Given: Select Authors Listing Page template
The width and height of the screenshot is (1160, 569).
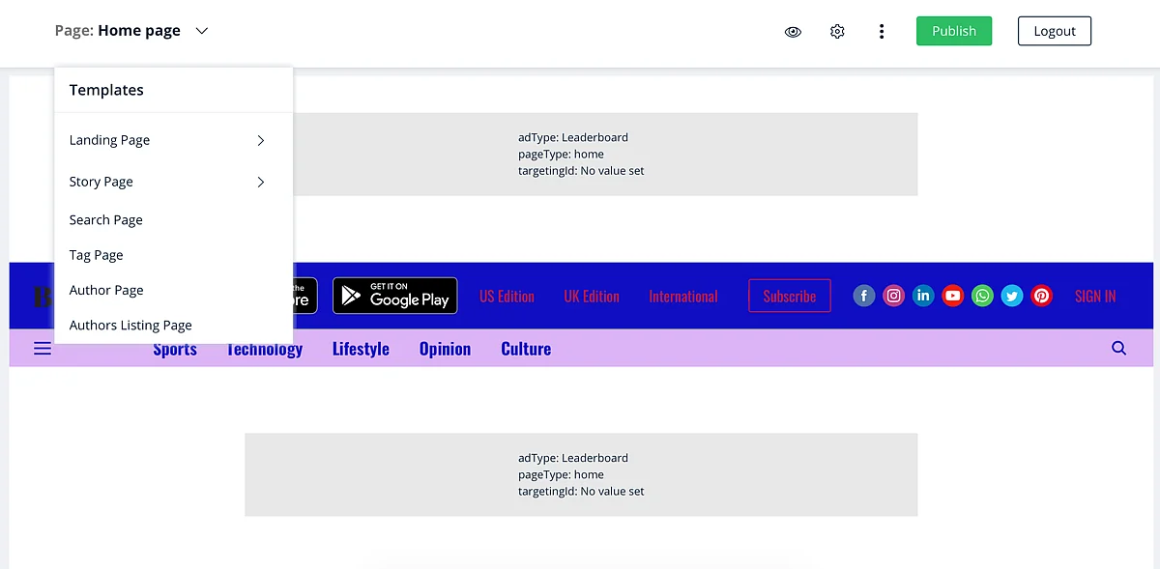Looking at the screenshot, I should pyautogui.click(x=130, y=326).
